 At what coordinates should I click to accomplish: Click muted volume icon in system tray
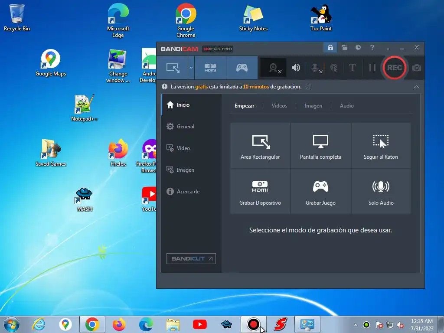(400, 325)
